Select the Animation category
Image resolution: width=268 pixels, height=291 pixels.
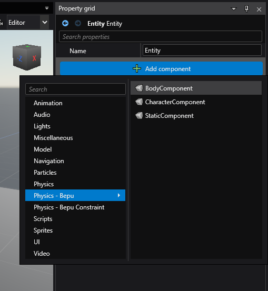(75, 103)
